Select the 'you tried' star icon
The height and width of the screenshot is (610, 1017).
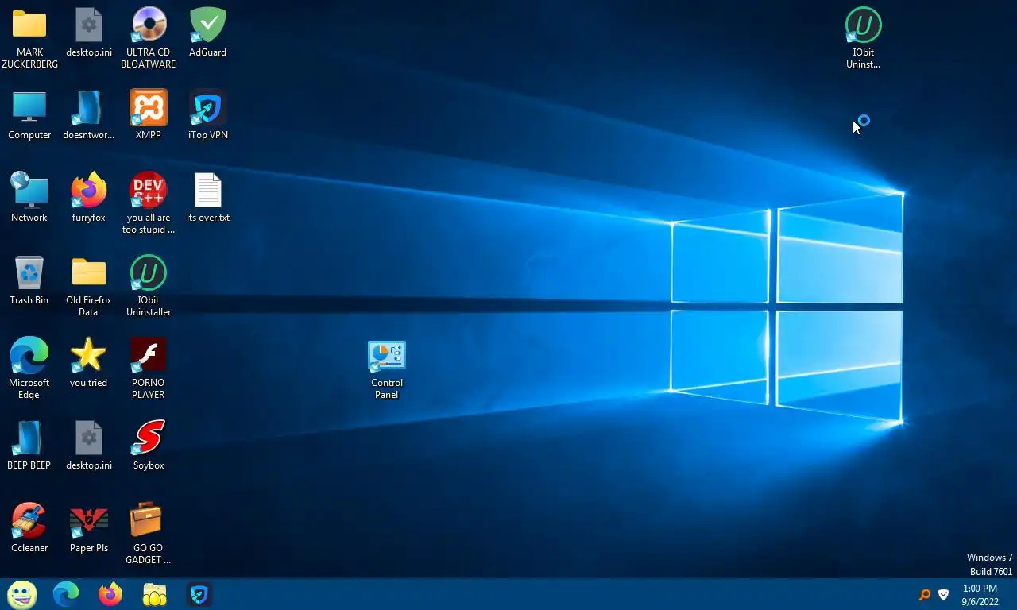click(x=88, y=356)
